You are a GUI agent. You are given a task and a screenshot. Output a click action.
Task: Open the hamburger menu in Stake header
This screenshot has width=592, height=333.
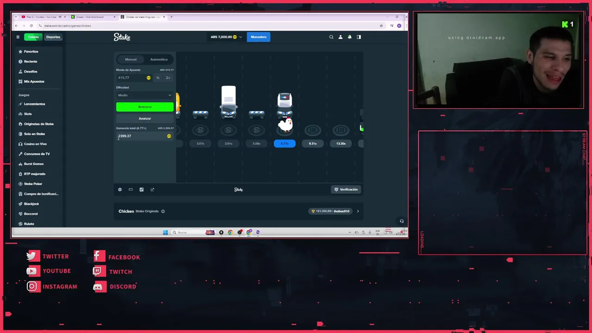18,37
